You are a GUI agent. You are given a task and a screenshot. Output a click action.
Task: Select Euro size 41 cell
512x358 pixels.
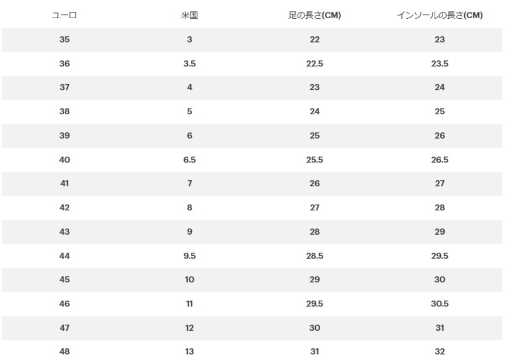click(x=64, y=184)
